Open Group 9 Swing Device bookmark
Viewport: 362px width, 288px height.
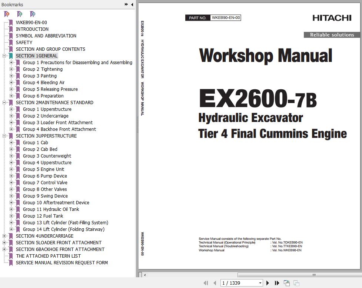coord(45,196)
